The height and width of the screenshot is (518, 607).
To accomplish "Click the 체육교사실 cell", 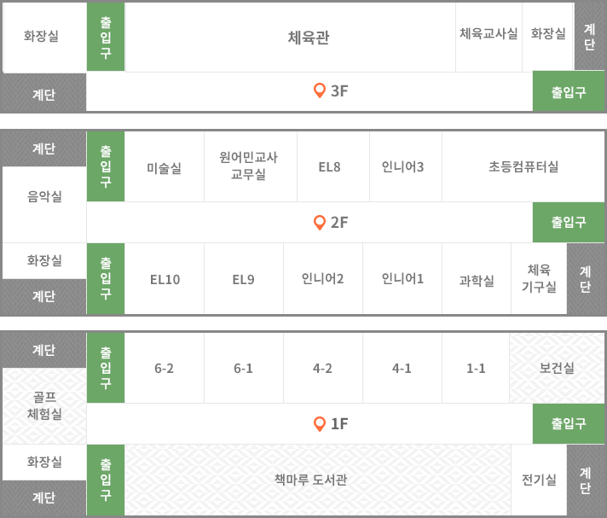I will tap(489, 38).
